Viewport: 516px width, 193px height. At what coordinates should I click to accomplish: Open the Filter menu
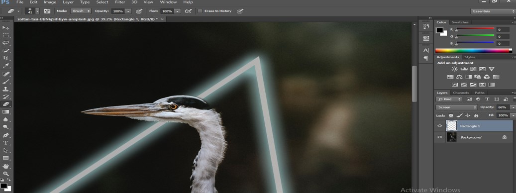[x=120, y=2]
